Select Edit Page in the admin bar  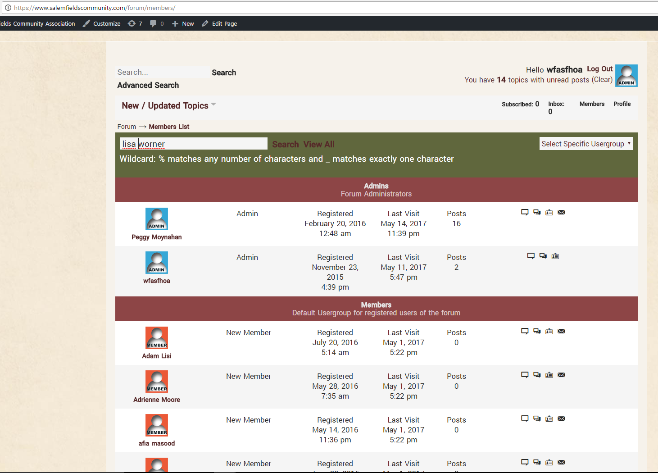click(219, 23)
